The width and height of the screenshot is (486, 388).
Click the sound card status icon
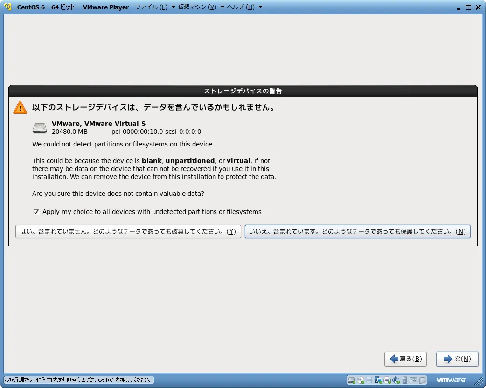click(x=396, y=380)
